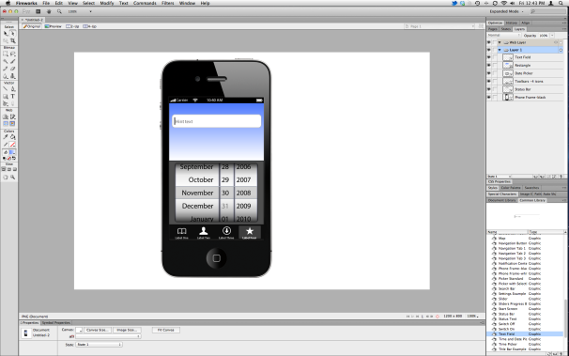Image resolution: width=569 pixels, height=356 pixels.
Task: Click Swap stroke and fill colors icon
Action: click(x=14, y=158)
